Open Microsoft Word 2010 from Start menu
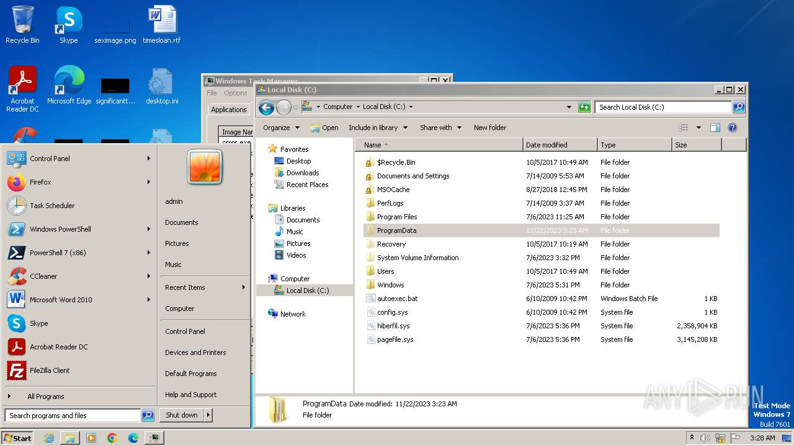The width and height of the screenshot is (794, 446). [x=79, y=300]
